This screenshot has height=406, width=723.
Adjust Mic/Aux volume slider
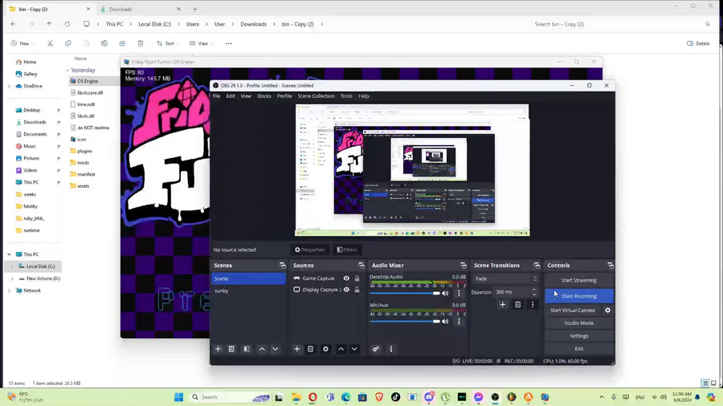(x=405, y=321)
